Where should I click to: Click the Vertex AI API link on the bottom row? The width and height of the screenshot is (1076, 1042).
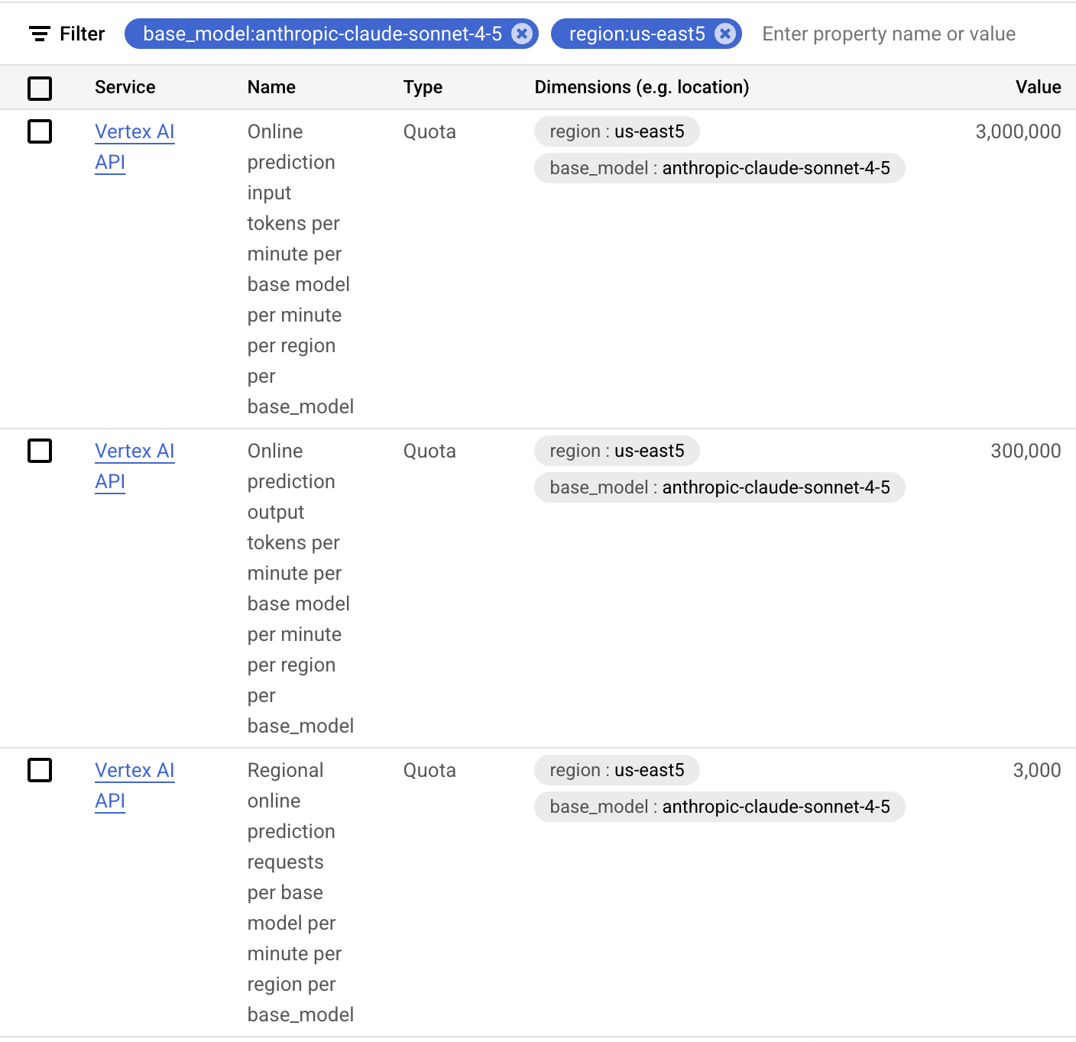click(x=134, y=785)
